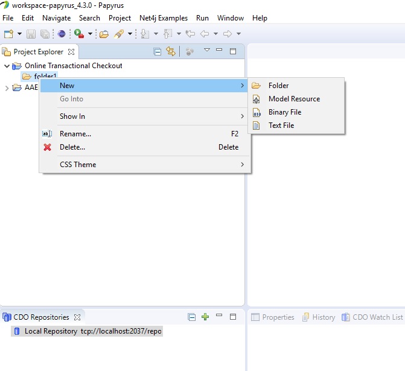Click the greyed spheres icon in Project Explorer
Screen dimensions: 405x371
[190, 52]
